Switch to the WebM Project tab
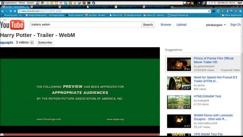 [128, 7]
